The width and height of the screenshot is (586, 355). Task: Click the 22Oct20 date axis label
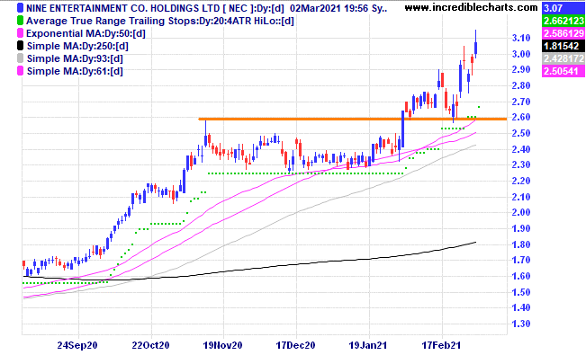click(x=150, y=345)
